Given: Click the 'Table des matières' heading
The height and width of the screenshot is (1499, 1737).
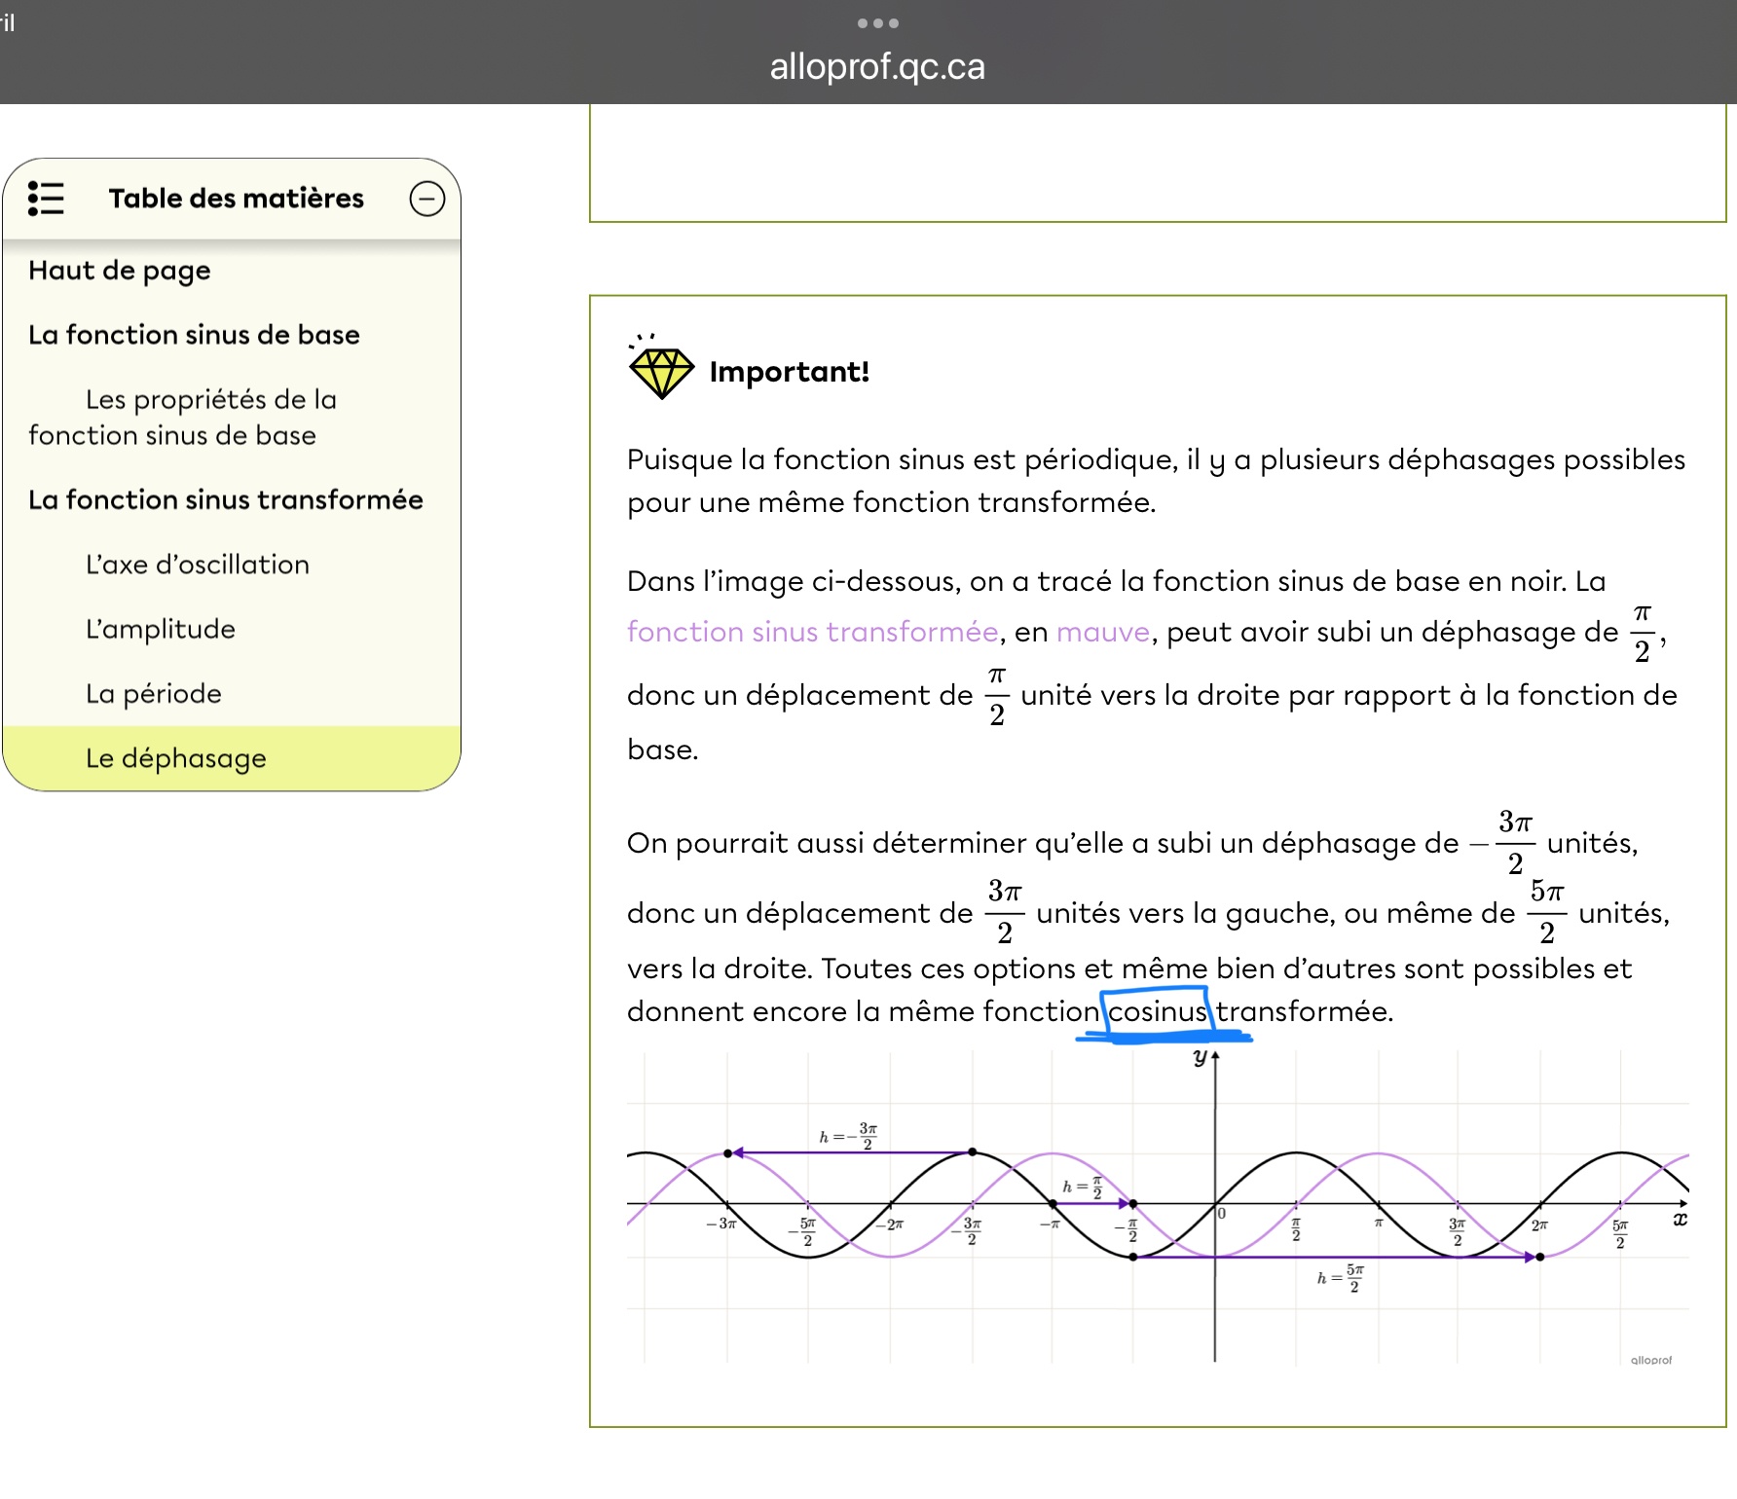Looking at the screenshot, I should click(x=236, y=199).
